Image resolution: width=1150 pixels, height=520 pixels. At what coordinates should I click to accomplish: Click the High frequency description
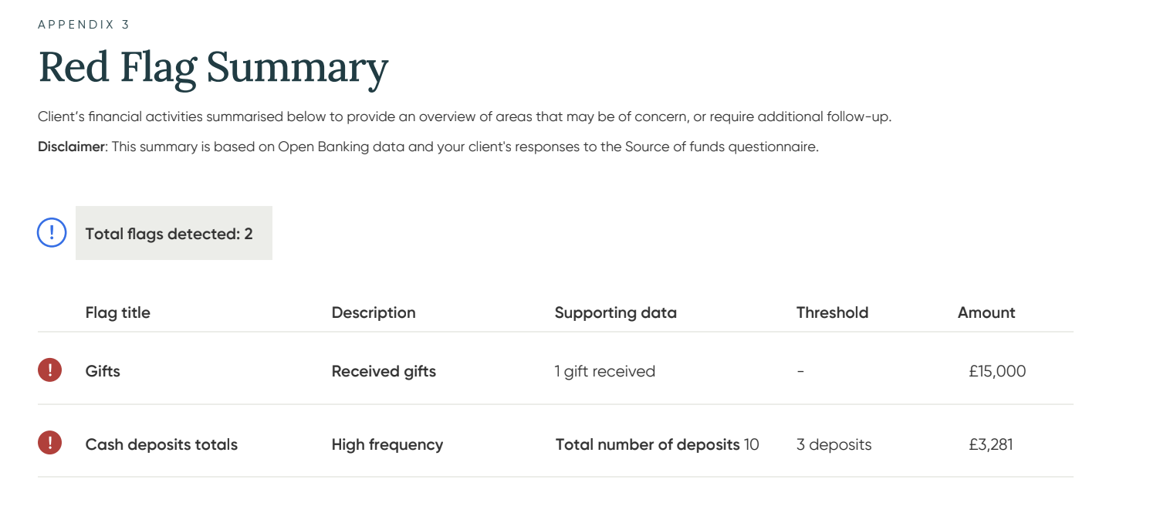[x=387, y=444]
